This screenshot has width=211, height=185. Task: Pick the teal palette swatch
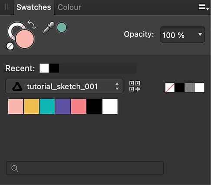tap(47, 106)
